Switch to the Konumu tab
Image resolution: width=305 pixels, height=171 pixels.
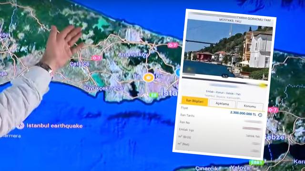coord(250,106)
